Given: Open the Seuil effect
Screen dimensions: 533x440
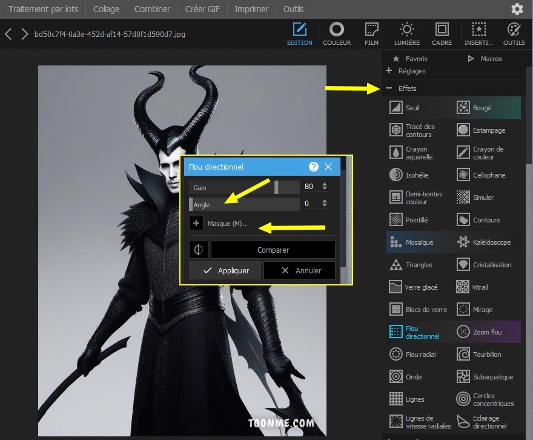Looking at the screenshot, I should pos(405,108).
